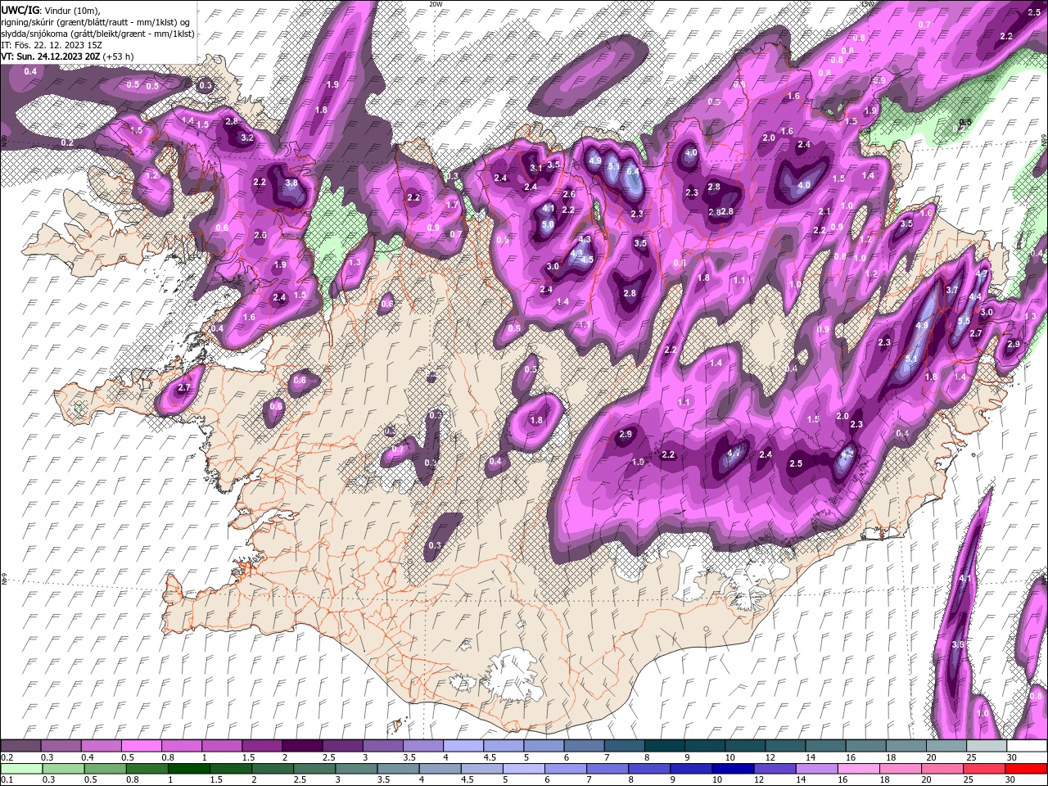1048x786 pixels.
Task: Pick the green rain swatch between 0.8 and 1
Action: tap(146, 768)
